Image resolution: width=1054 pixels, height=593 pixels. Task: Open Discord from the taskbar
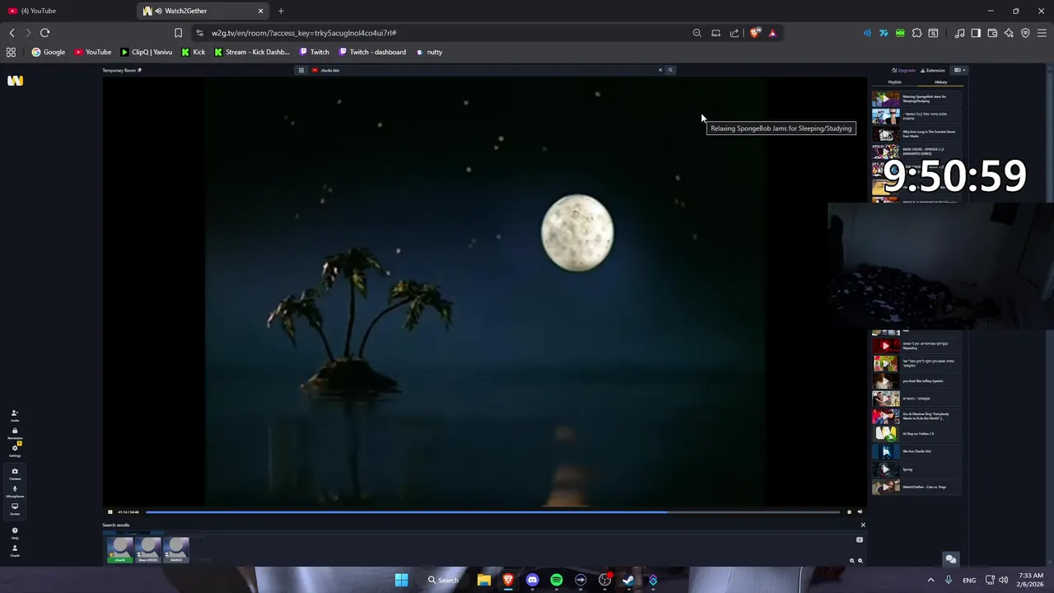point(532,580)
